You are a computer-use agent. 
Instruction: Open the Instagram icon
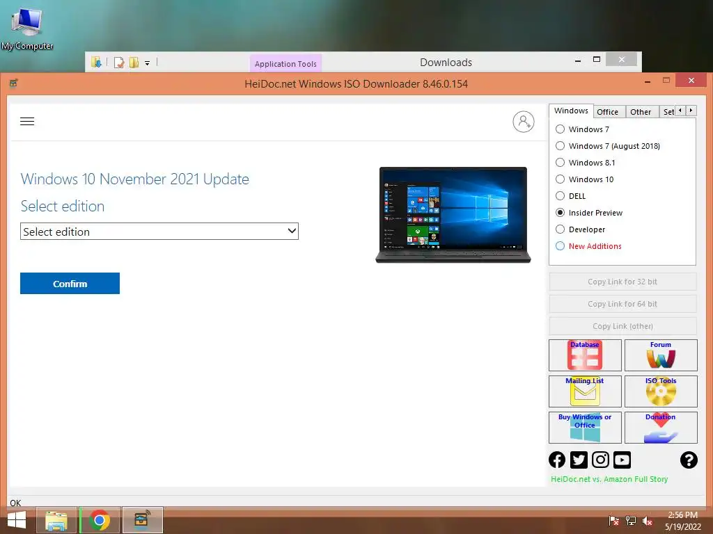click(600, 460)
